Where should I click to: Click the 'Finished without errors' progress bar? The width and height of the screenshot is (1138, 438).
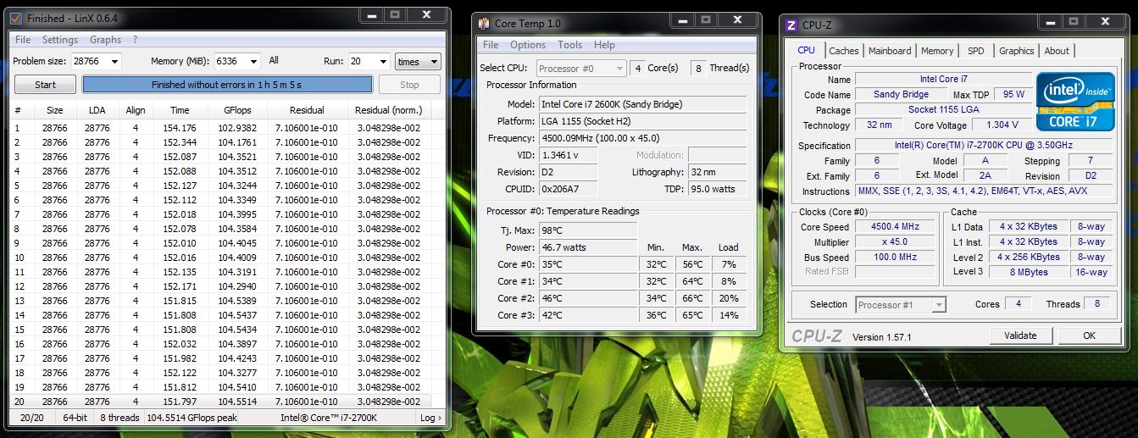point(227,85)
